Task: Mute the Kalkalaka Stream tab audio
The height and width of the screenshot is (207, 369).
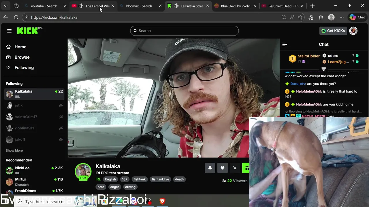Action: tap(176, 6)
